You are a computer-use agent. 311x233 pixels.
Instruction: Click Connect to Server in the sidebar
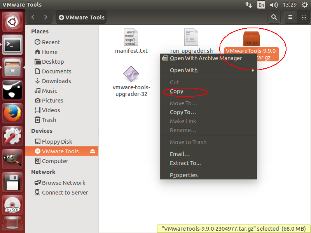(x=62, y=192)
